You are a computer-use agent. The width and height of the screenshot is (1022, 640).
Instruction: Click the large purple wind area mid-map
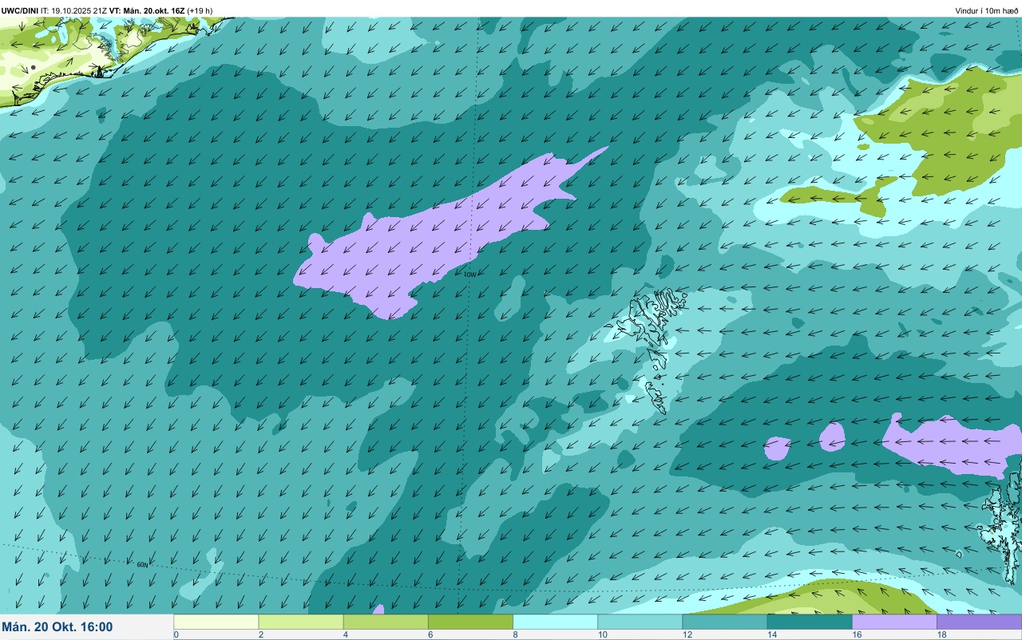coord(431,239)
